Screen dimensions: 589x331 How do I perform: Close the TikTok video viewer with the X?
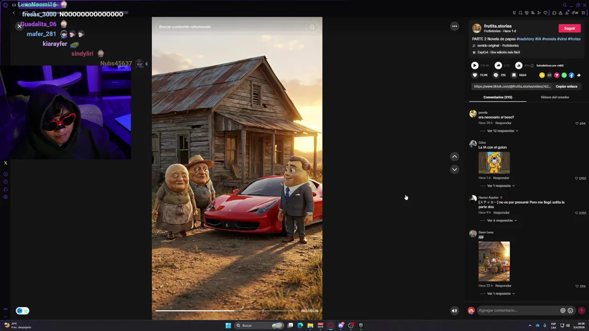(19, 26)
